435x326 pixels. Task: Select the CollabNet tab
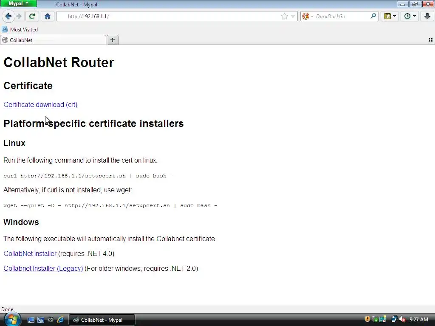click(x=53, y=40)
